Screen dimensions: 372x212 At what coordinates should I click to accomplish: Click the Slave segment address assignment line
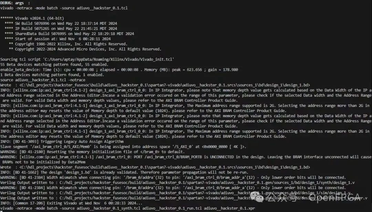[x=123, y=147]
